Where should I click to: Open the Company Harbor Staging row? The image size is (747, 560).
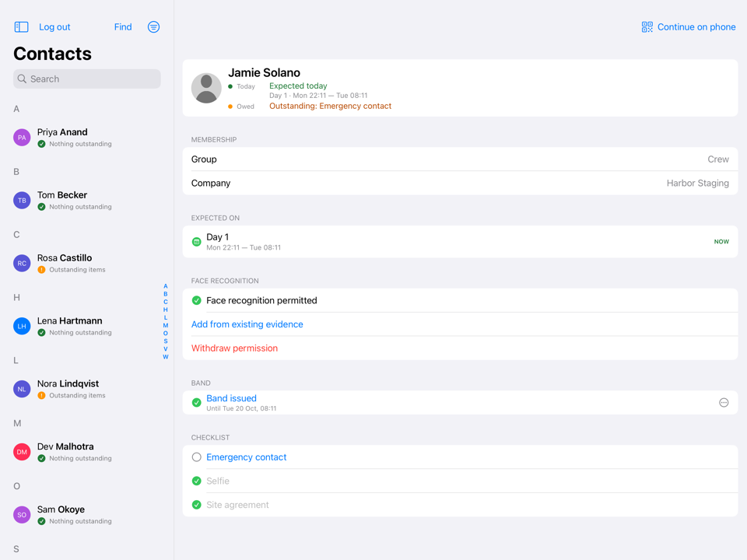pyautogui.click(x=460, y=183)
